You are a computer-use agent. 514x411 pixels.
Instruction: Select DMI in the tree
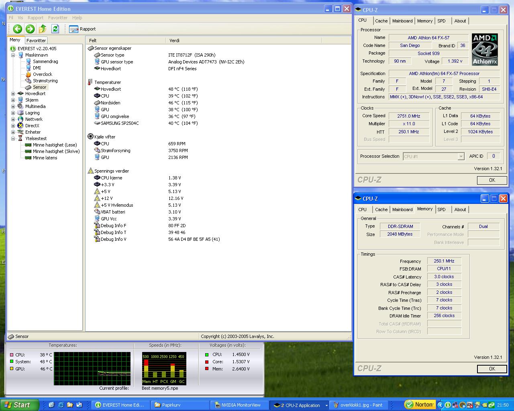37,68
